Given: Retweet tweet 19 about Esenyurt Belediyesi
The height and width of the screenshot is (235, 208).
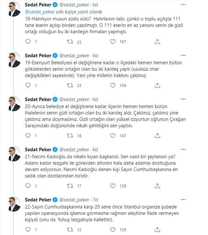Looking at the screenshot, I should [x=70, y=85].
